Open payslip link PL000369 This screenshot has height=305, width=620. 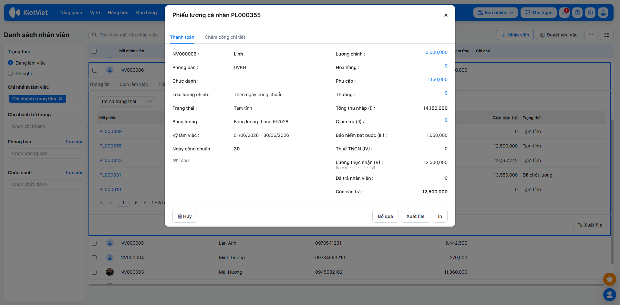point(110,131)
